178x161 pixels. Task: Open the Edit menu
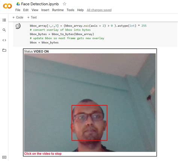coord(26,10)
